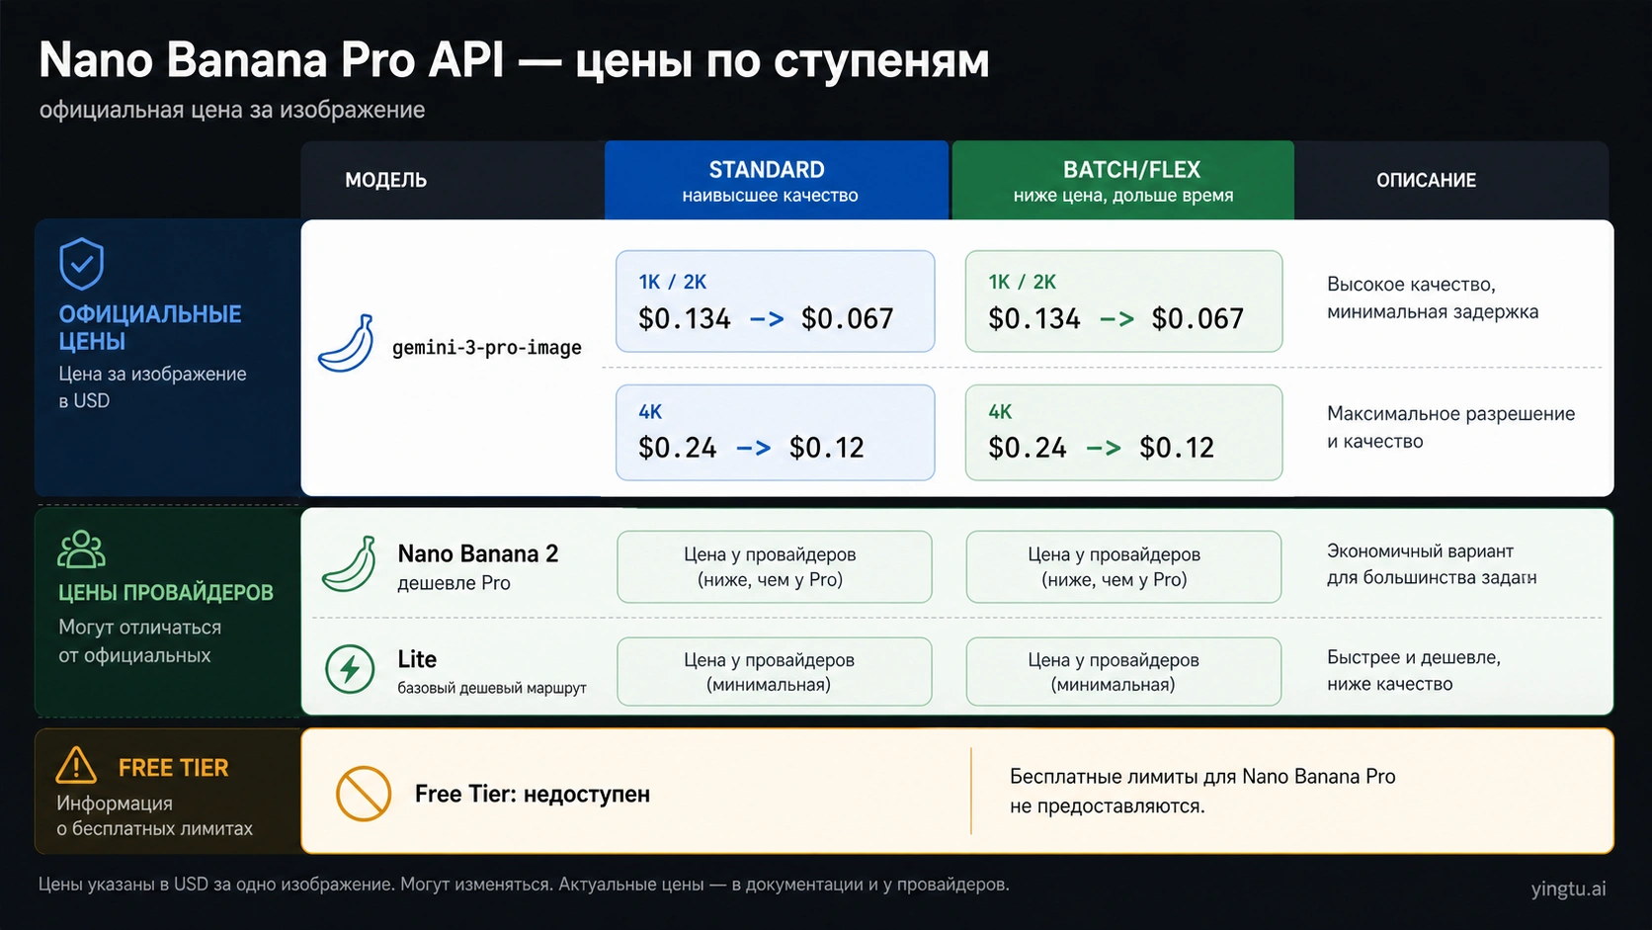
Task: Click Lite Batch/Flex provider minimal price box
Action: click(x=1123, y=672)
